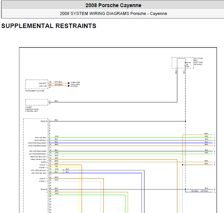Click connector number 4 on blue wire end
The image size is (224, 213).
pyautogui.click(x=215, y=143)
